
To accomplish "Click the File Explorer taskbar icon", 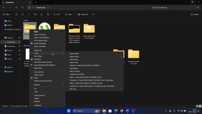I will pos(104,111).
